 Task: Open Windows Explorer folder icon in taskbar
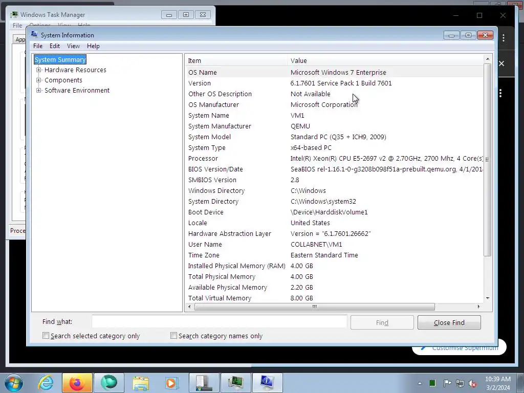tap(141, 383)
